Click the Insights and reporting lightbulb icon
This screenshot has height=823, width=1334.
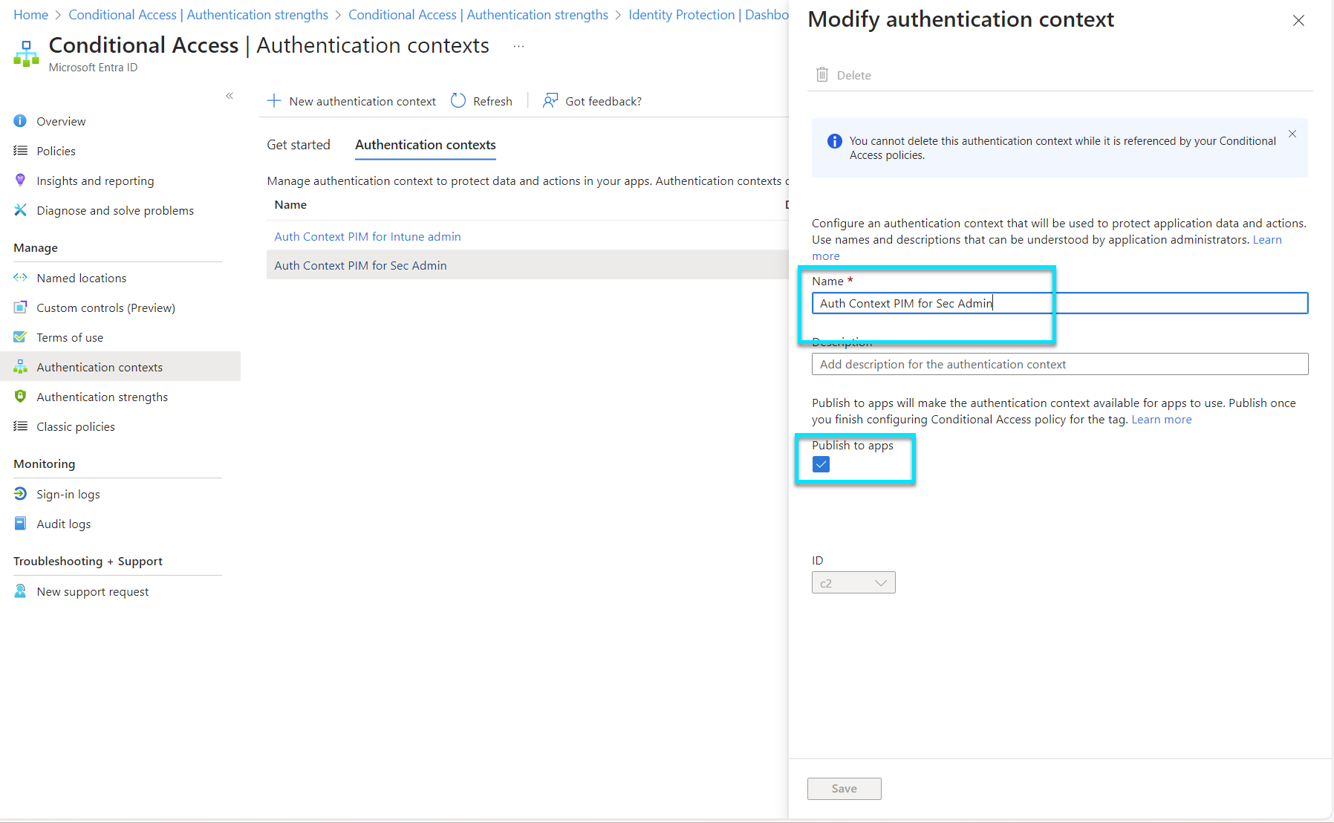coord(20,180)
